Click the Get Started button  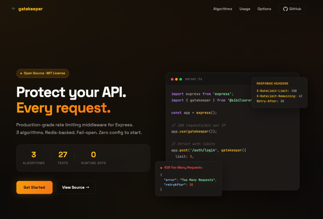pyautogui.click(x=34, y=187)
